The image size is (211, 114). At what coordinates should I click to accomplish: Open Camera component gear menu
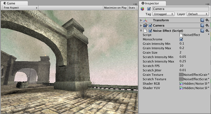[207, 25]
